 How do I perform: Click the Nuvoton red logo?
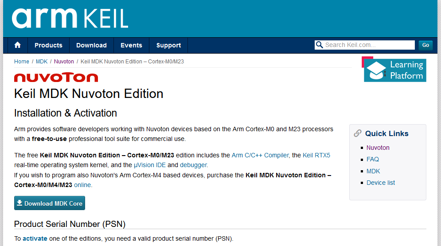56,77
